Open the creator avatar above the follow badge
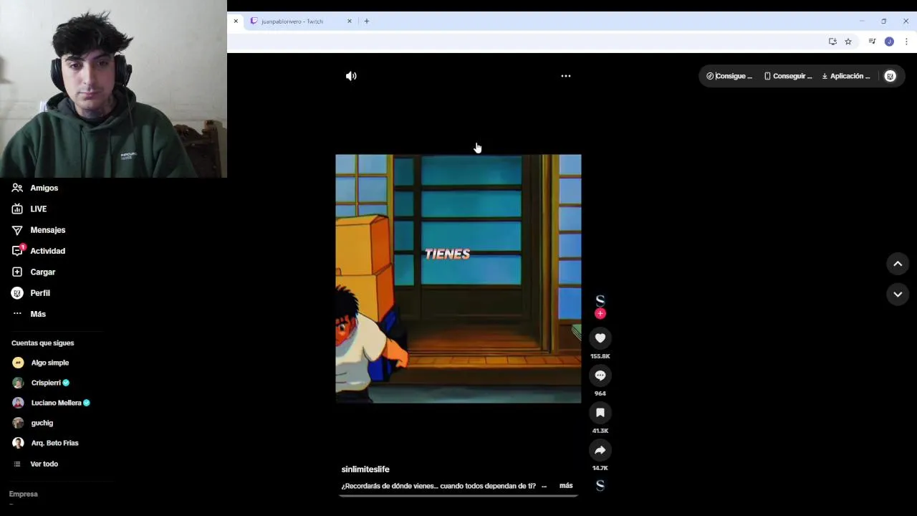Image resolution: width=917 pixels, height=516 pixels. (x=600, y=300)
